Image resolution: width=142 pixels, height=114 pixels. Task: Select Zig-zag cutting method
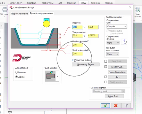[x=16, y=77]
